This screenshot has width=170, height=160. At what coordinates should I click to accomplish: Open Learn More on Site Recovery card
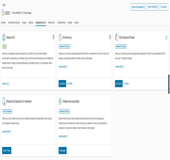63,67
